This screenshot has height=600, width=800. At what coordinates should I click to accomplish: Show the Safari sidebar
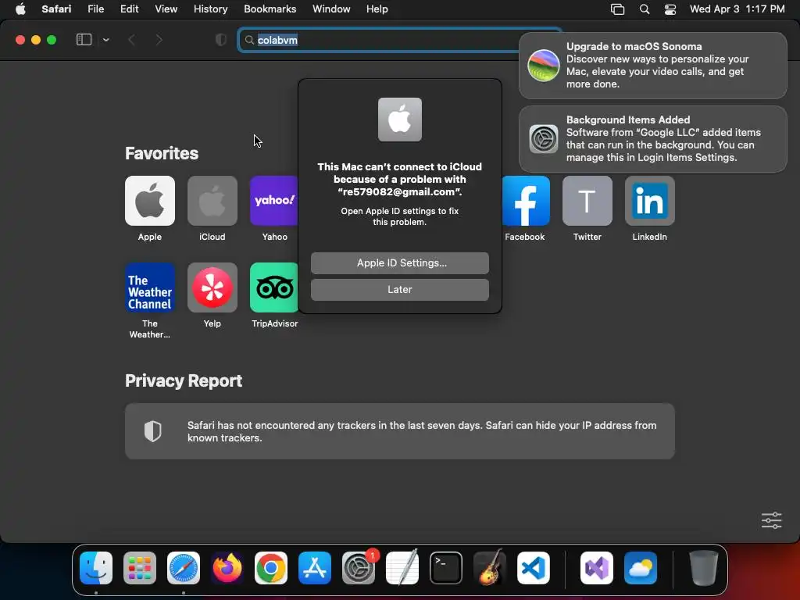84,40
